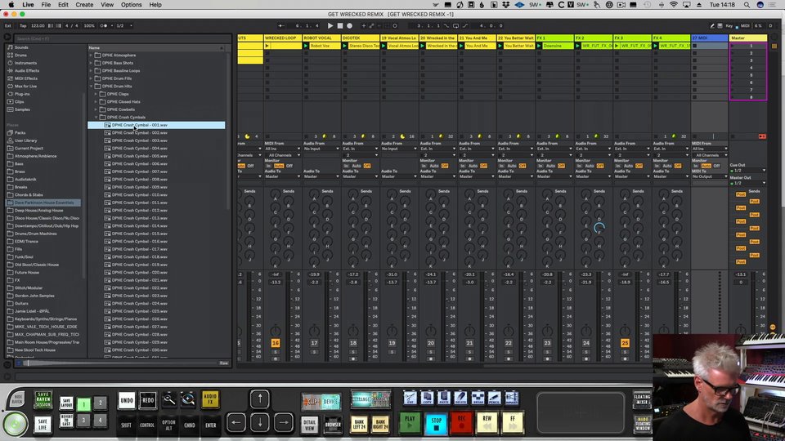The height and width of the screenshot is (441, 785).
Task: Expand the DPHE Bass Shots folder
Action: coord(91,63)
